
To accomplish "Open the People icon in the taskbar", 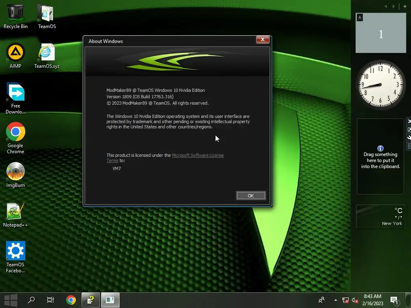I will [x=321, y=300].
